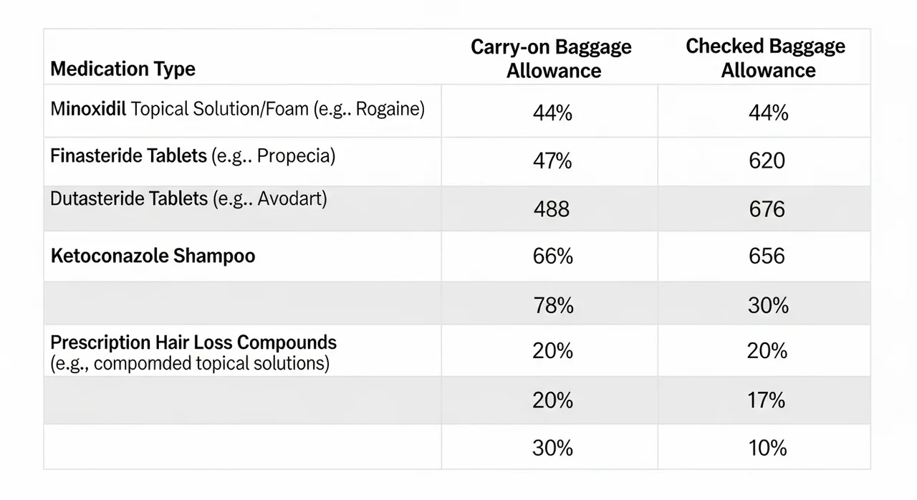Image resolution: width=917 pixels, height=500 pixels.
Task: Select the Checked Baggage Allowance header
Action: coord(765,58)
